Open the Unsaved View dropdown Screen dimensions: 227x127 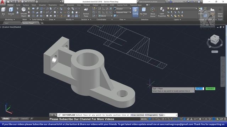click(122, 13)
